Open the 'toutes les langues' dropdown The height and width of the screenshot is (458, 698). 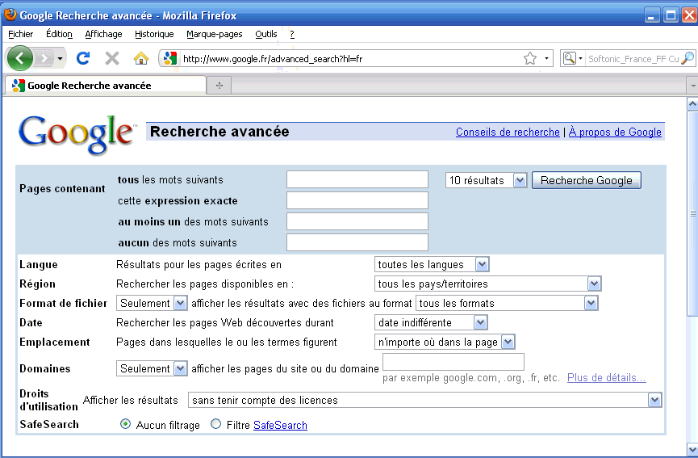click(x=432, y=265)
